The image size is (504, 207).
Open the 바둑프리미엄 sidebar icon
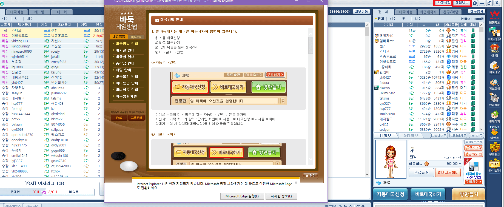pos(494,34)
